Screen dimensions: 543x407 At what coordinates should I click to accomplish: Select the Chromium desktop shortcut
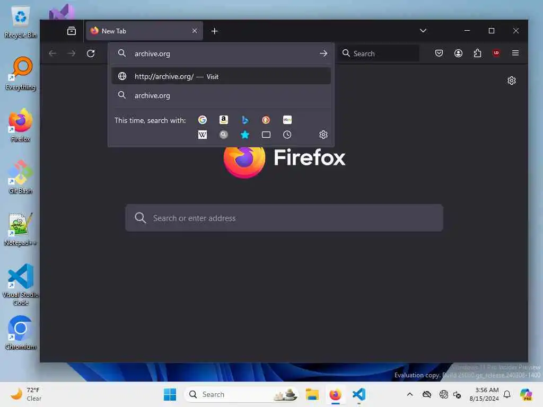pos(21,333)
